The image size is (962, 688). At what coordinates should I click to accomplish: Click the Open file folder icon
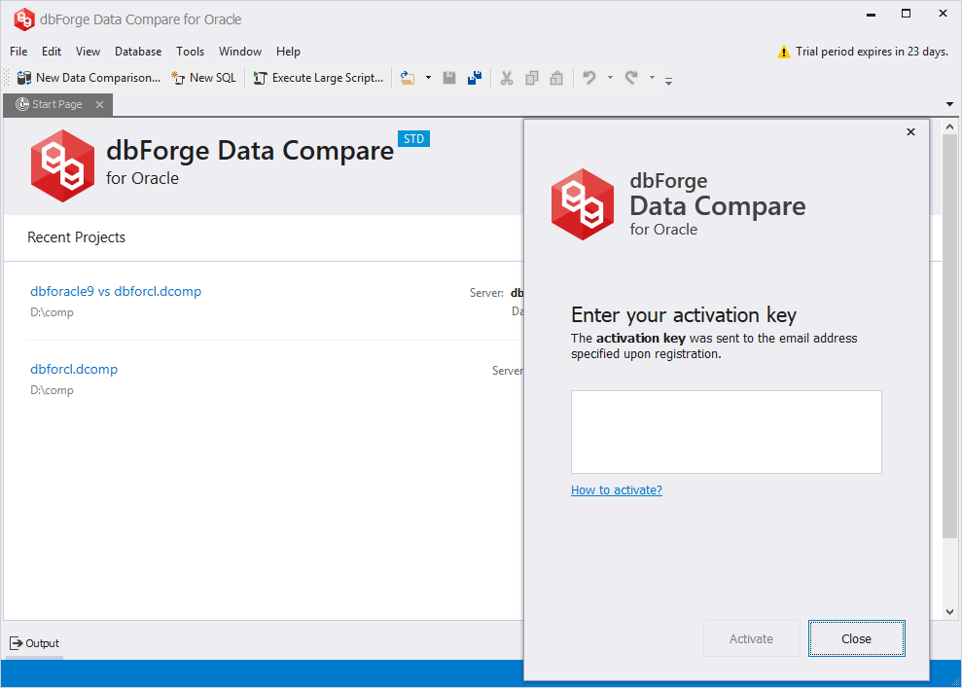(408, 78)
